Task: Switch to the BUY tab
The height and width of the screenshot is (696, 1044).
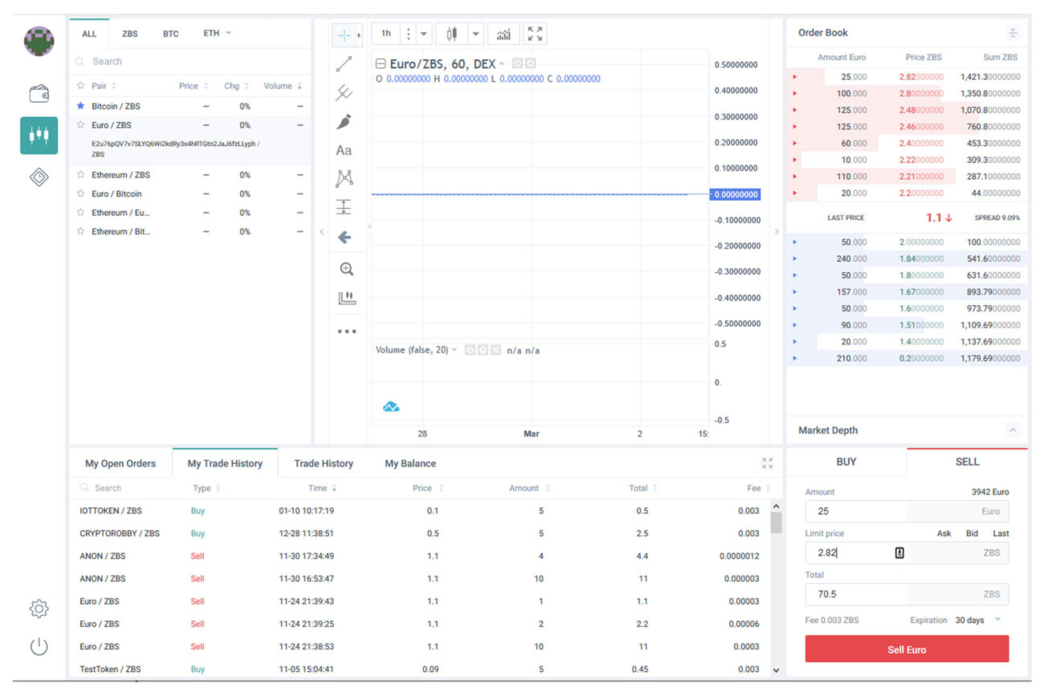Action: coord(846,462)
